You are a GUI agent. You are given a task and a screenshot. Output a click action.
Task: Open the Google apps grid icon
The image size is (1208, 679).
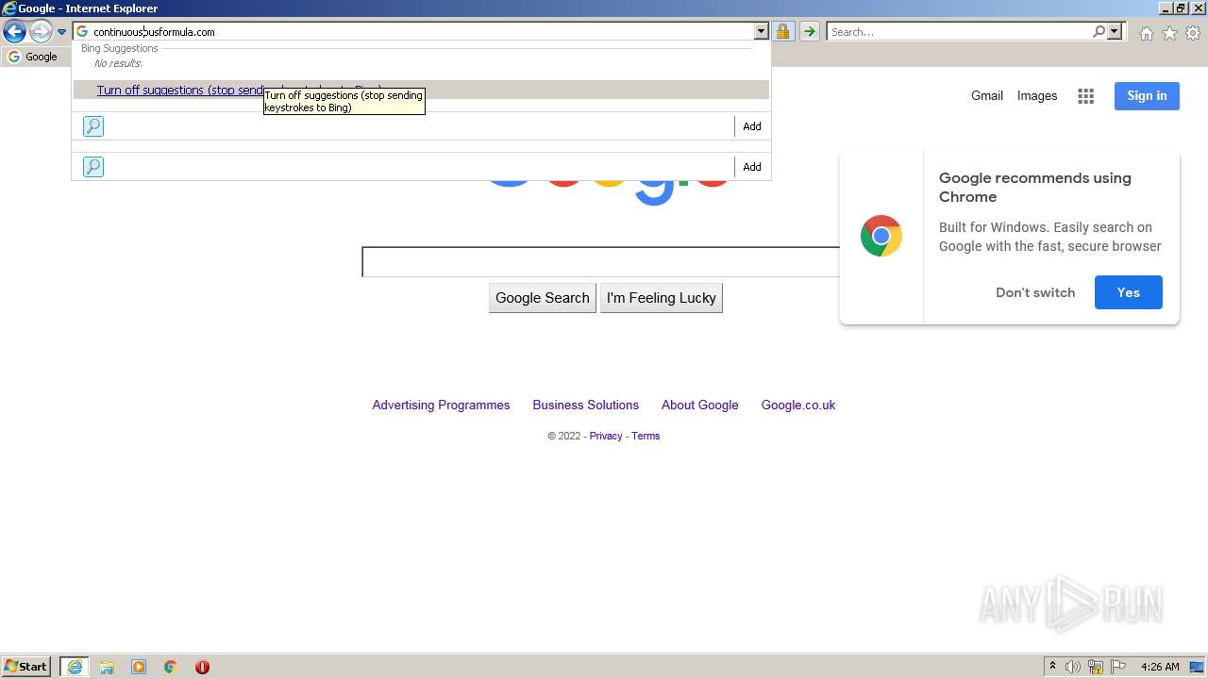[1086, 96]
